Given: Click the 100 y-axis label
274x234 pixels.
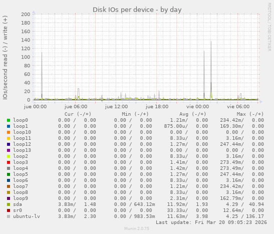Looking at the screenshot, I should coord(26,57).
